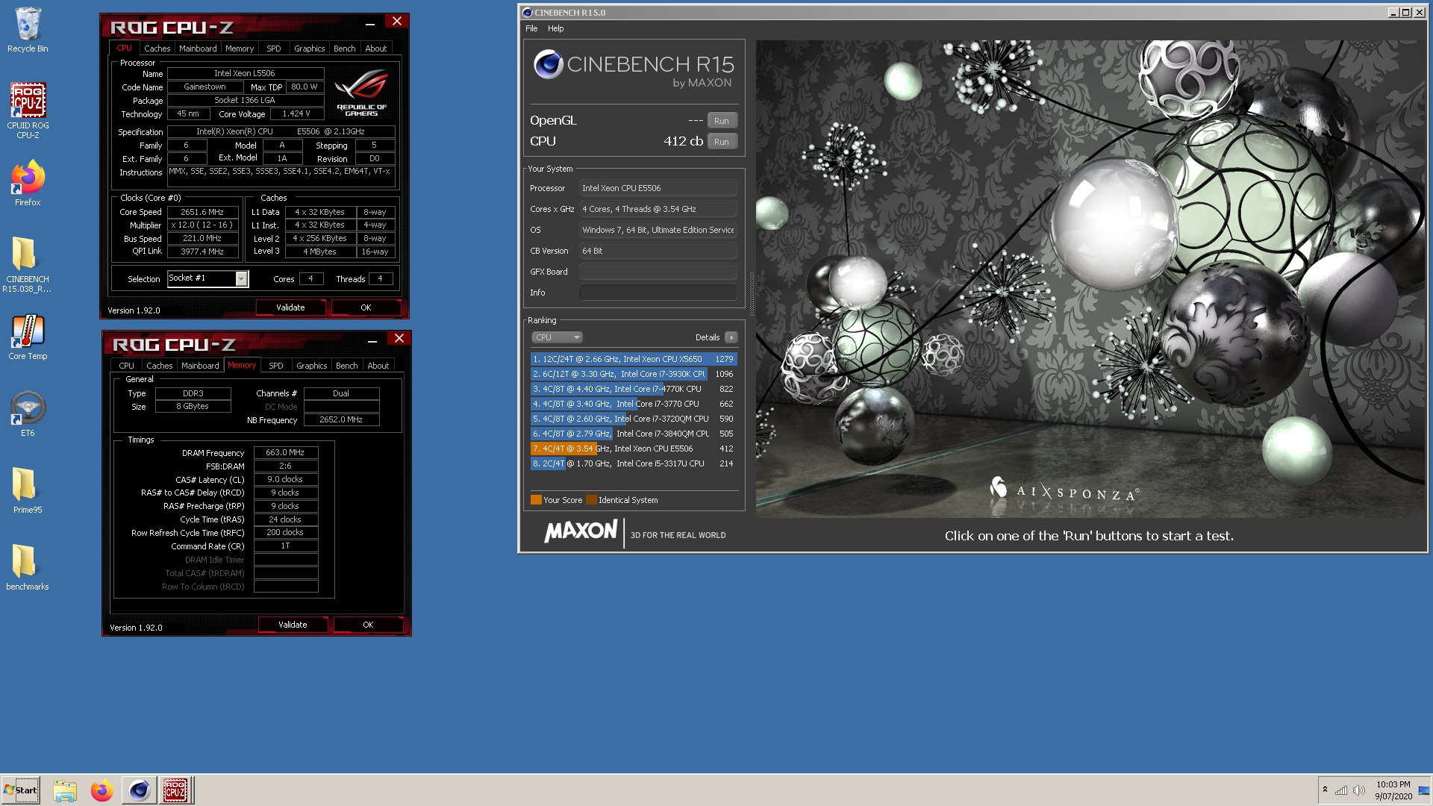
Task: Close the top CPU-Z window
Action: click(x=397, y=22)
